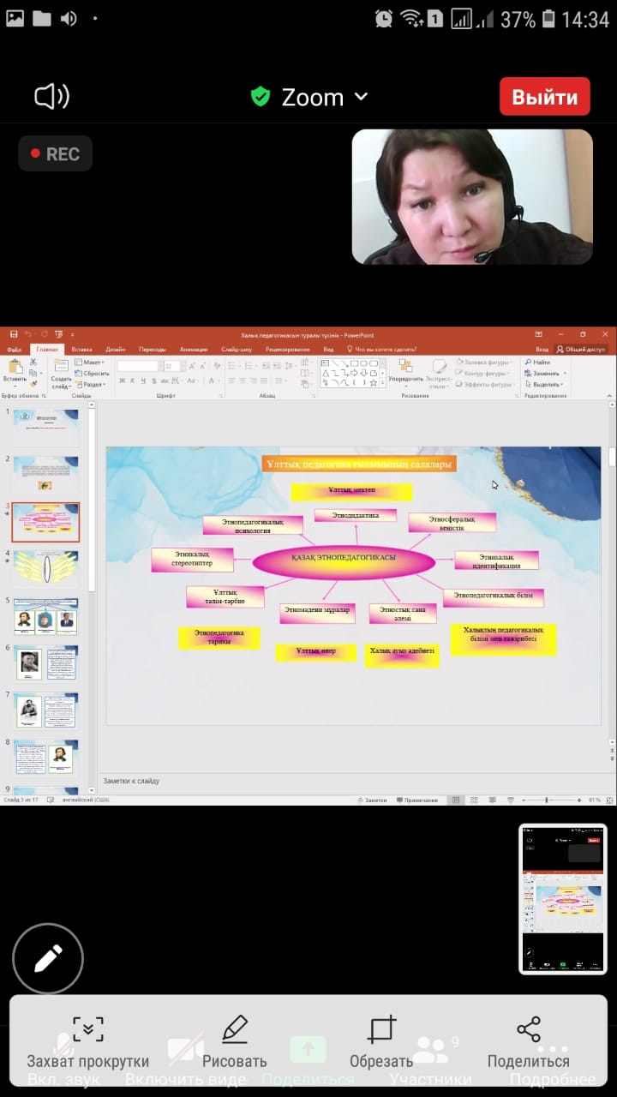The image size is (617, 1097).
Task: Open the font size combo box
Action: point(174,366)
